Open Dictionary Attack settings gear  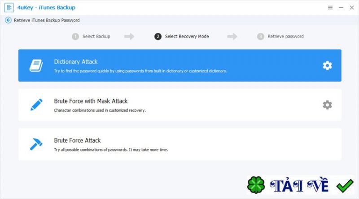pos(328,65)
